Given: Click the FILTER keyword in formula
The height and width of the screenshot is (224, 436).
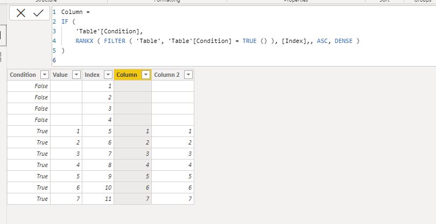Looking at the screenshot, I should click(115, 41).
